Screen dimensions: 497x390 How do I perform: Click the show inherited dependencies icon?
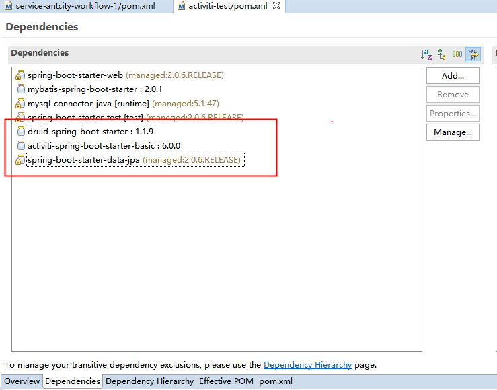tap(442, 54)
